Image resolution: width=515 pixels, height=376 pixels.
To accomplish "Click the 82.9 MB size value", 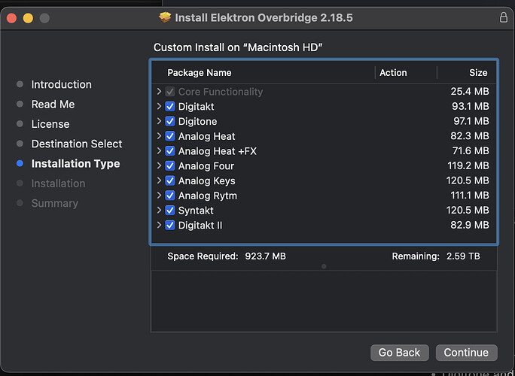I will click(x=470, y=225).
